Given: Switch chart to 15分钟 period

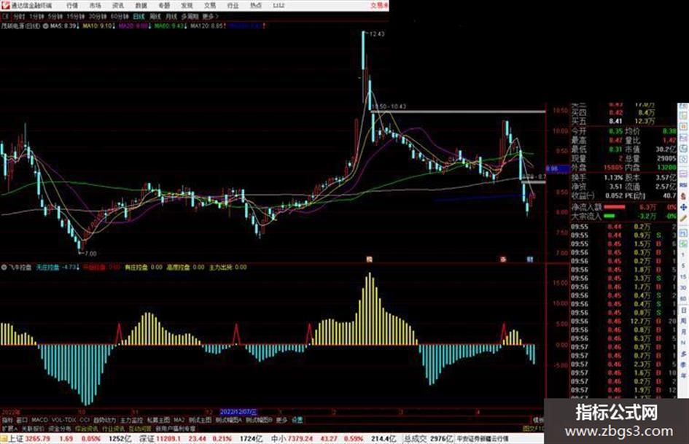Looking at the screenshot, I should point(75,16).
